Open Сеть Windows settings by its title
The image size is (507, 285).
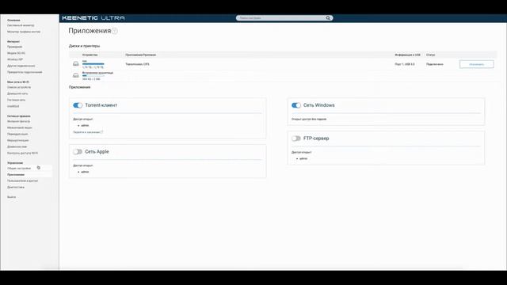tap(318, 105)
